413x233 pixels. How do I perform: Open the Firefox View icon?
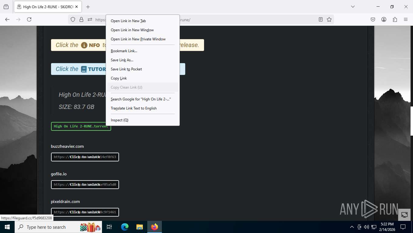[6, 7]
